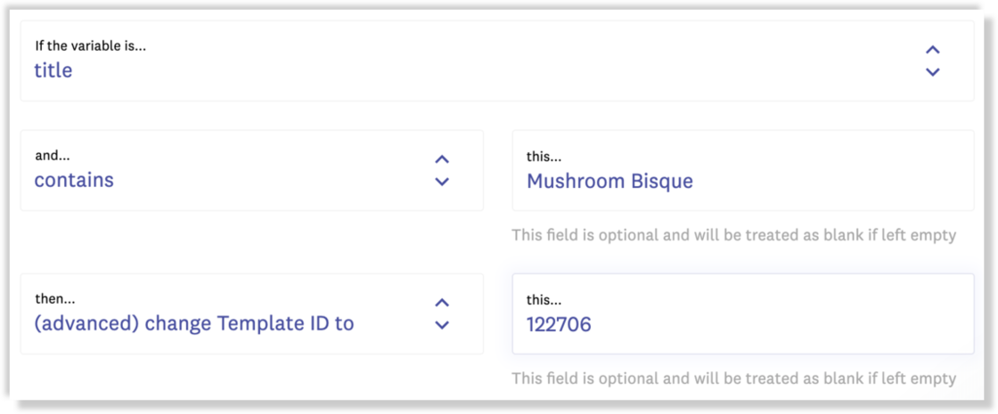This screenshot has height=414, width=998.
Task: Click the optional-field hint below 122706
Action: click(733, 379)
